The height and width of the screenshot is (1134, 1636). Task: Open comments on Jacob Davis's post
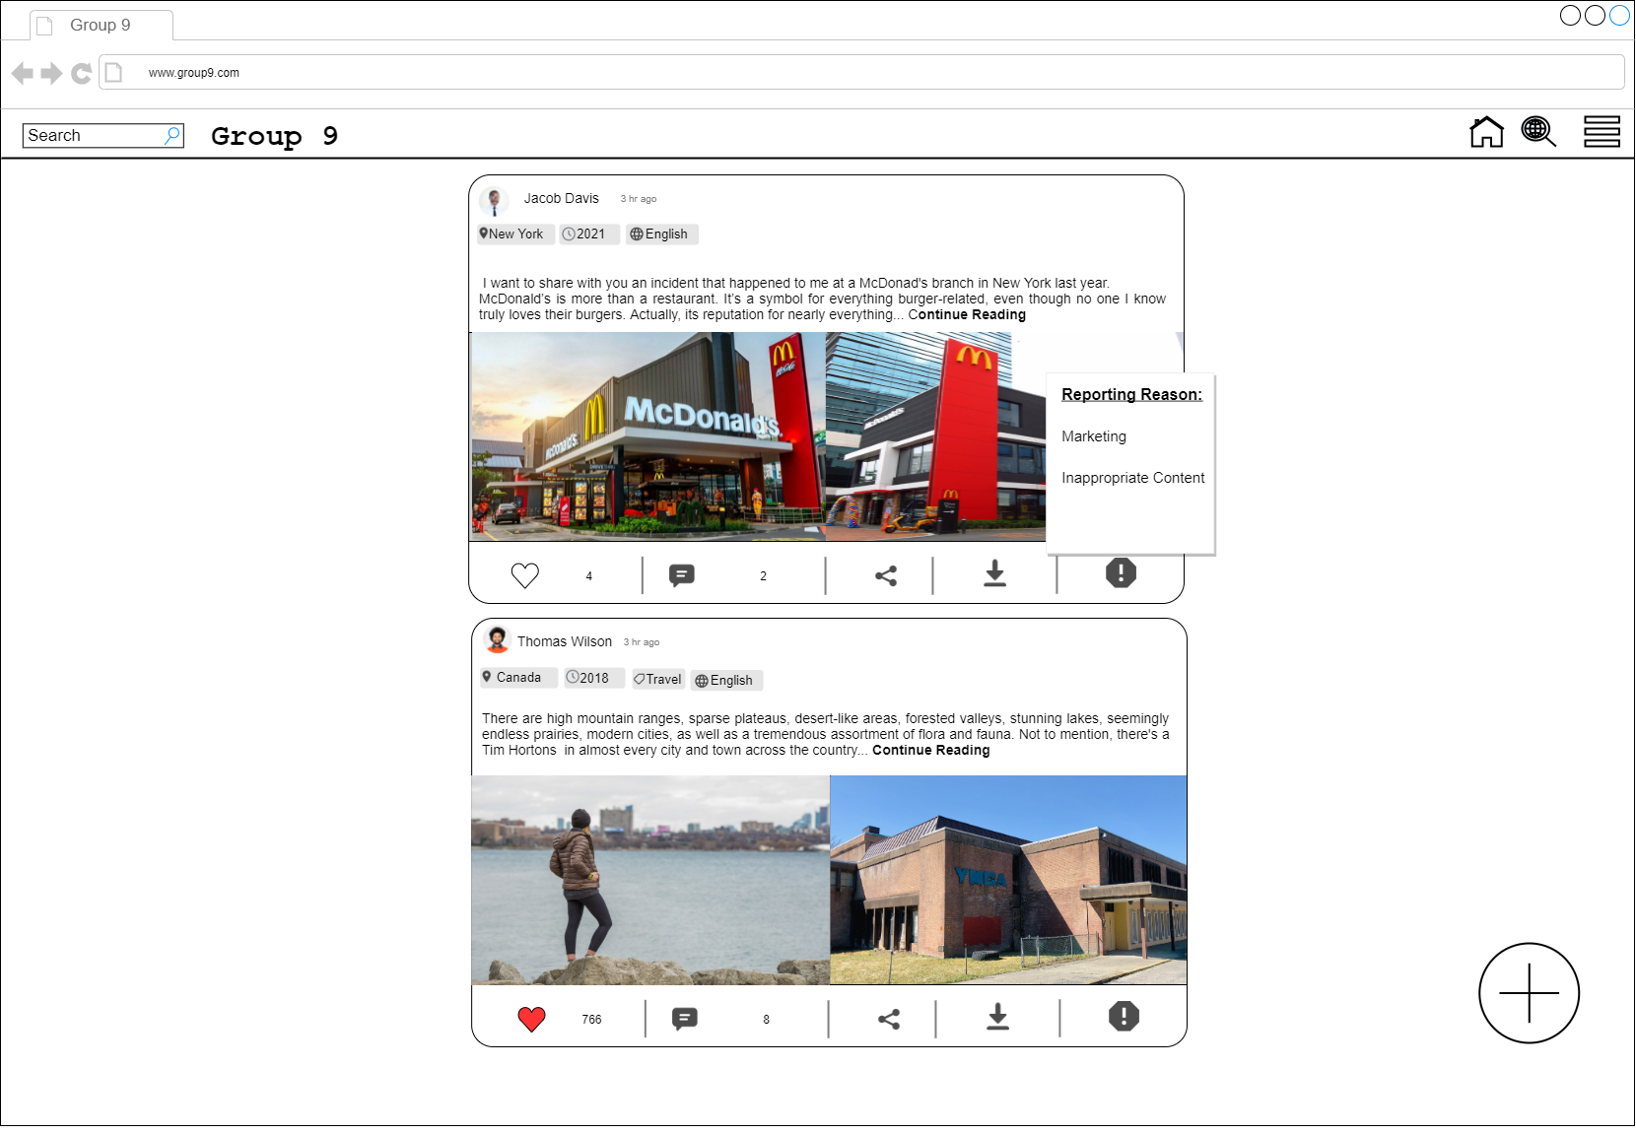[x=682, y=575]
